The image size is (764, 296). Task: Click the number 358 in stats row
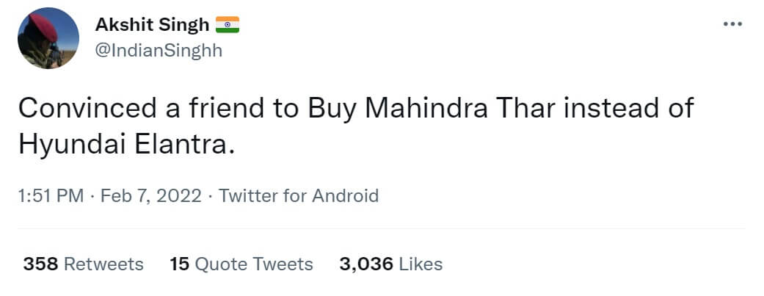[x=40, y=264]
